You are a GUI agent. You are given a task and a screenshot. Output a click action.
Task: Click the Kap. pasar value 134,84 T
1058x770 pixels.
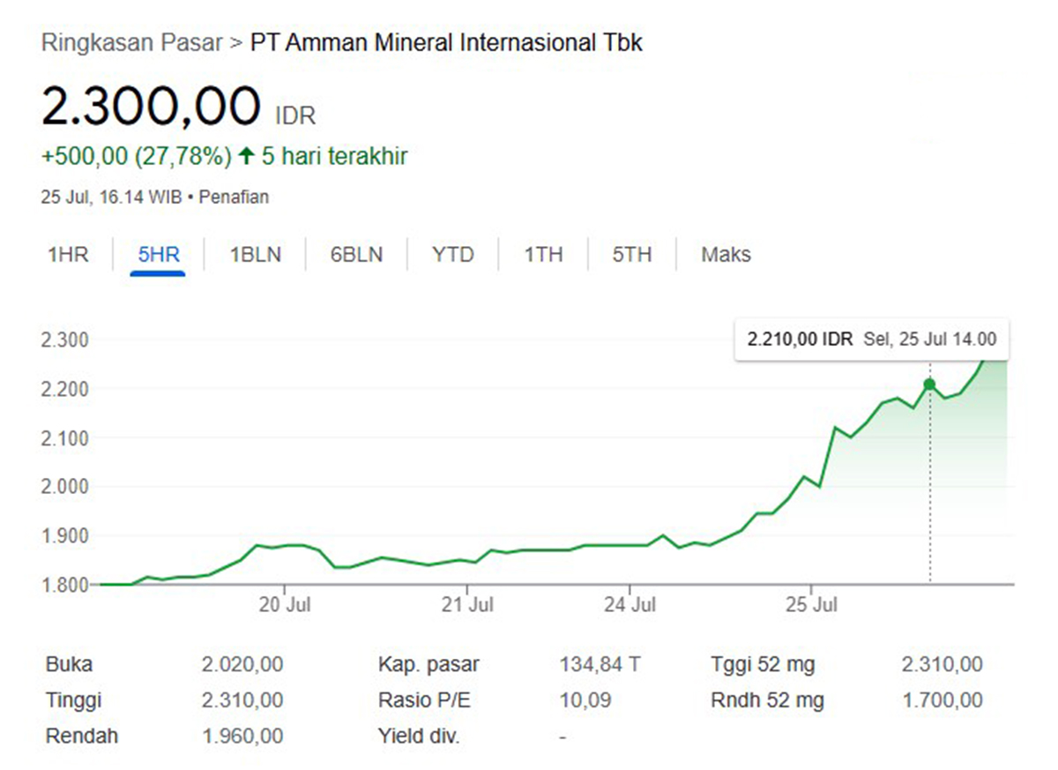[x=600, y=665]
